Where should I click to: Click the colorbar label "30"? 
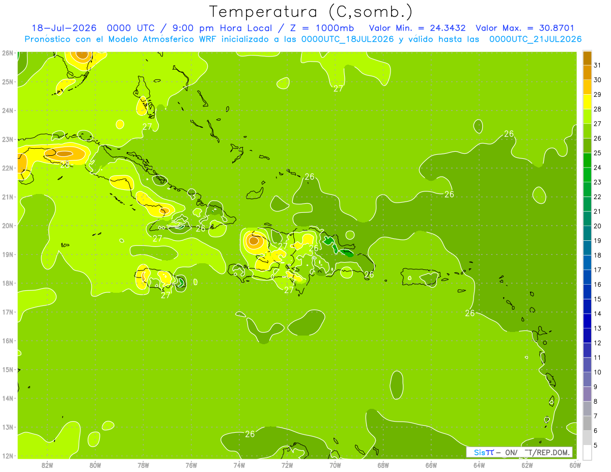597,80
